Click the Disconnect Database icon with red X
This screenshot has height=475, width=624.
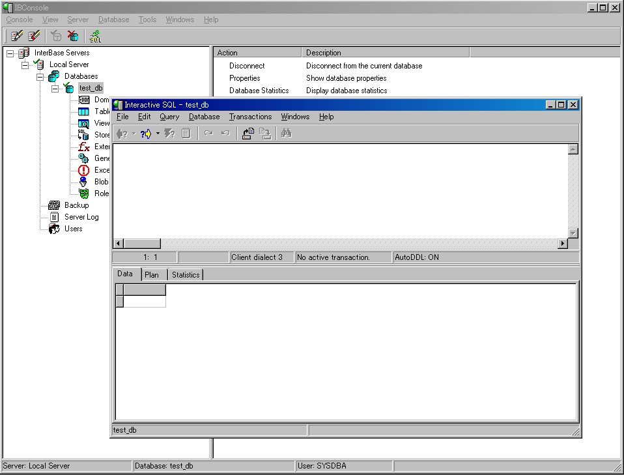tap(73, 36)
